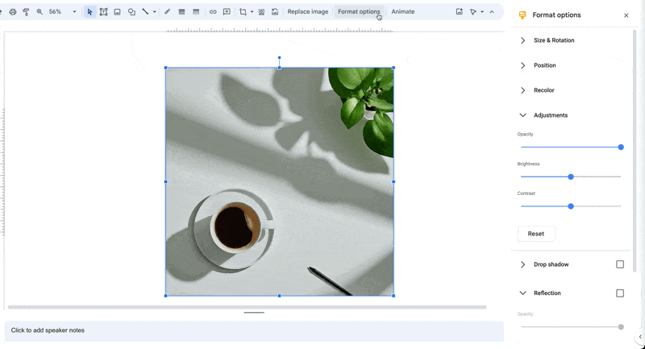
Task: Click the icon right of crop dropdown
Action: point(261,12)
